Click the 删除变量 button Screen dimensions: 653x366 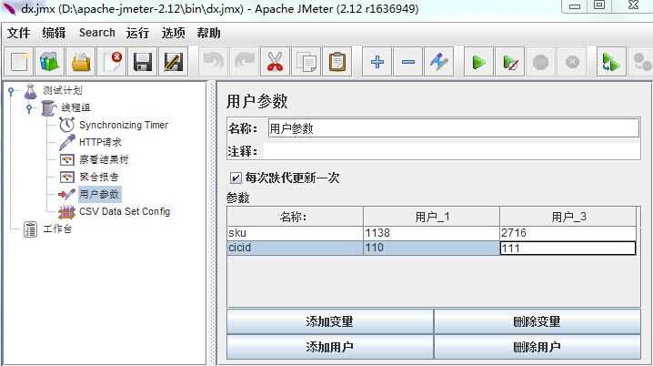(537, 321)
